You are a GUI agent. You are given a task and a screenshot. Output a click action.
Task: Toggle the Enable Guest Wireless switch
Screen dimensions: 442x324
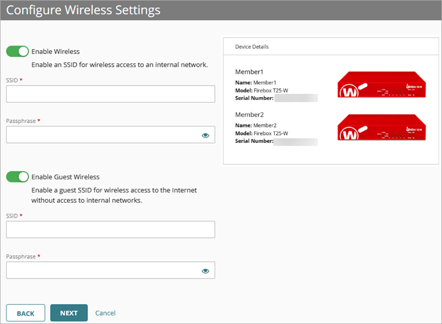click(x=17, y=177)
